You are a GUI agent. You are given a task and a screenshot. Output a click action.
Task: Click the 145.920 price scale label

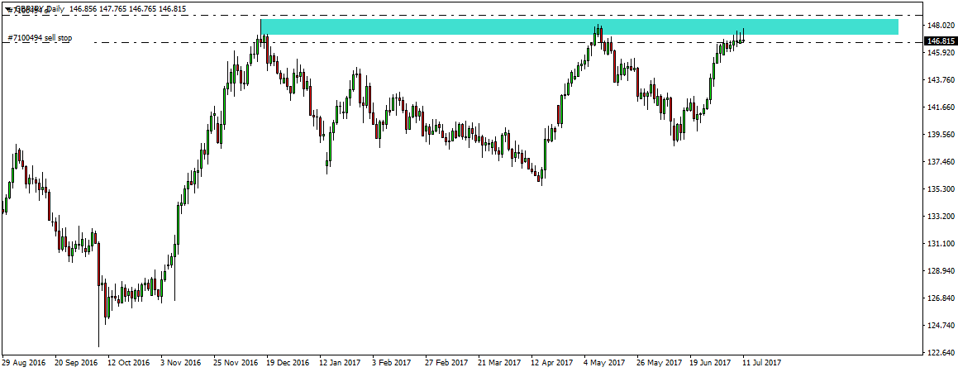[941, 53]
